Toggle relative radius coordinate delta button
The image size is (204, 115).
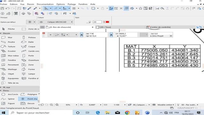[x=111, y=35]
